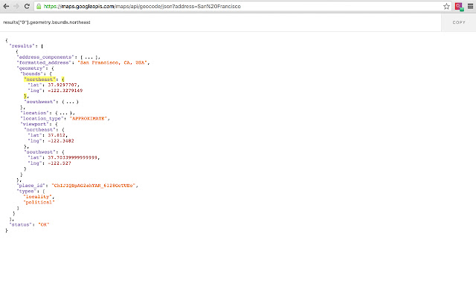Select the place_id string value
The image size is (476, 297).
click(x=94, y=186)
